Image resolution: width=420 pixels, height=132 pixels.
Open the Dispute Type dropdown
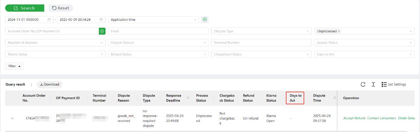(x=261, y=31)
